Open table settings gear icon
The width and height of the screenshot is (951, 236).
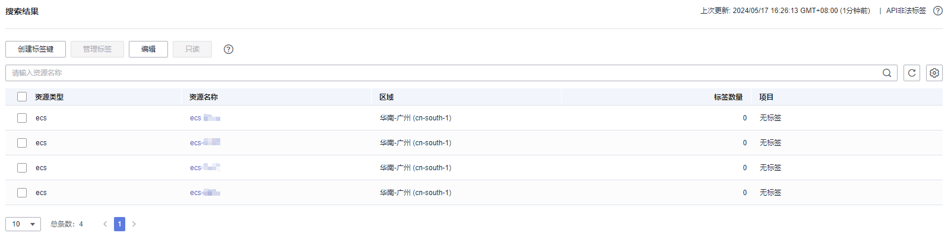[x=934, y=73]
